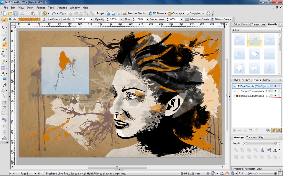Select the Paintbrush tool in left toolbar
The width and height of the screenshot is (283, 176).
(x=4, y=45)
